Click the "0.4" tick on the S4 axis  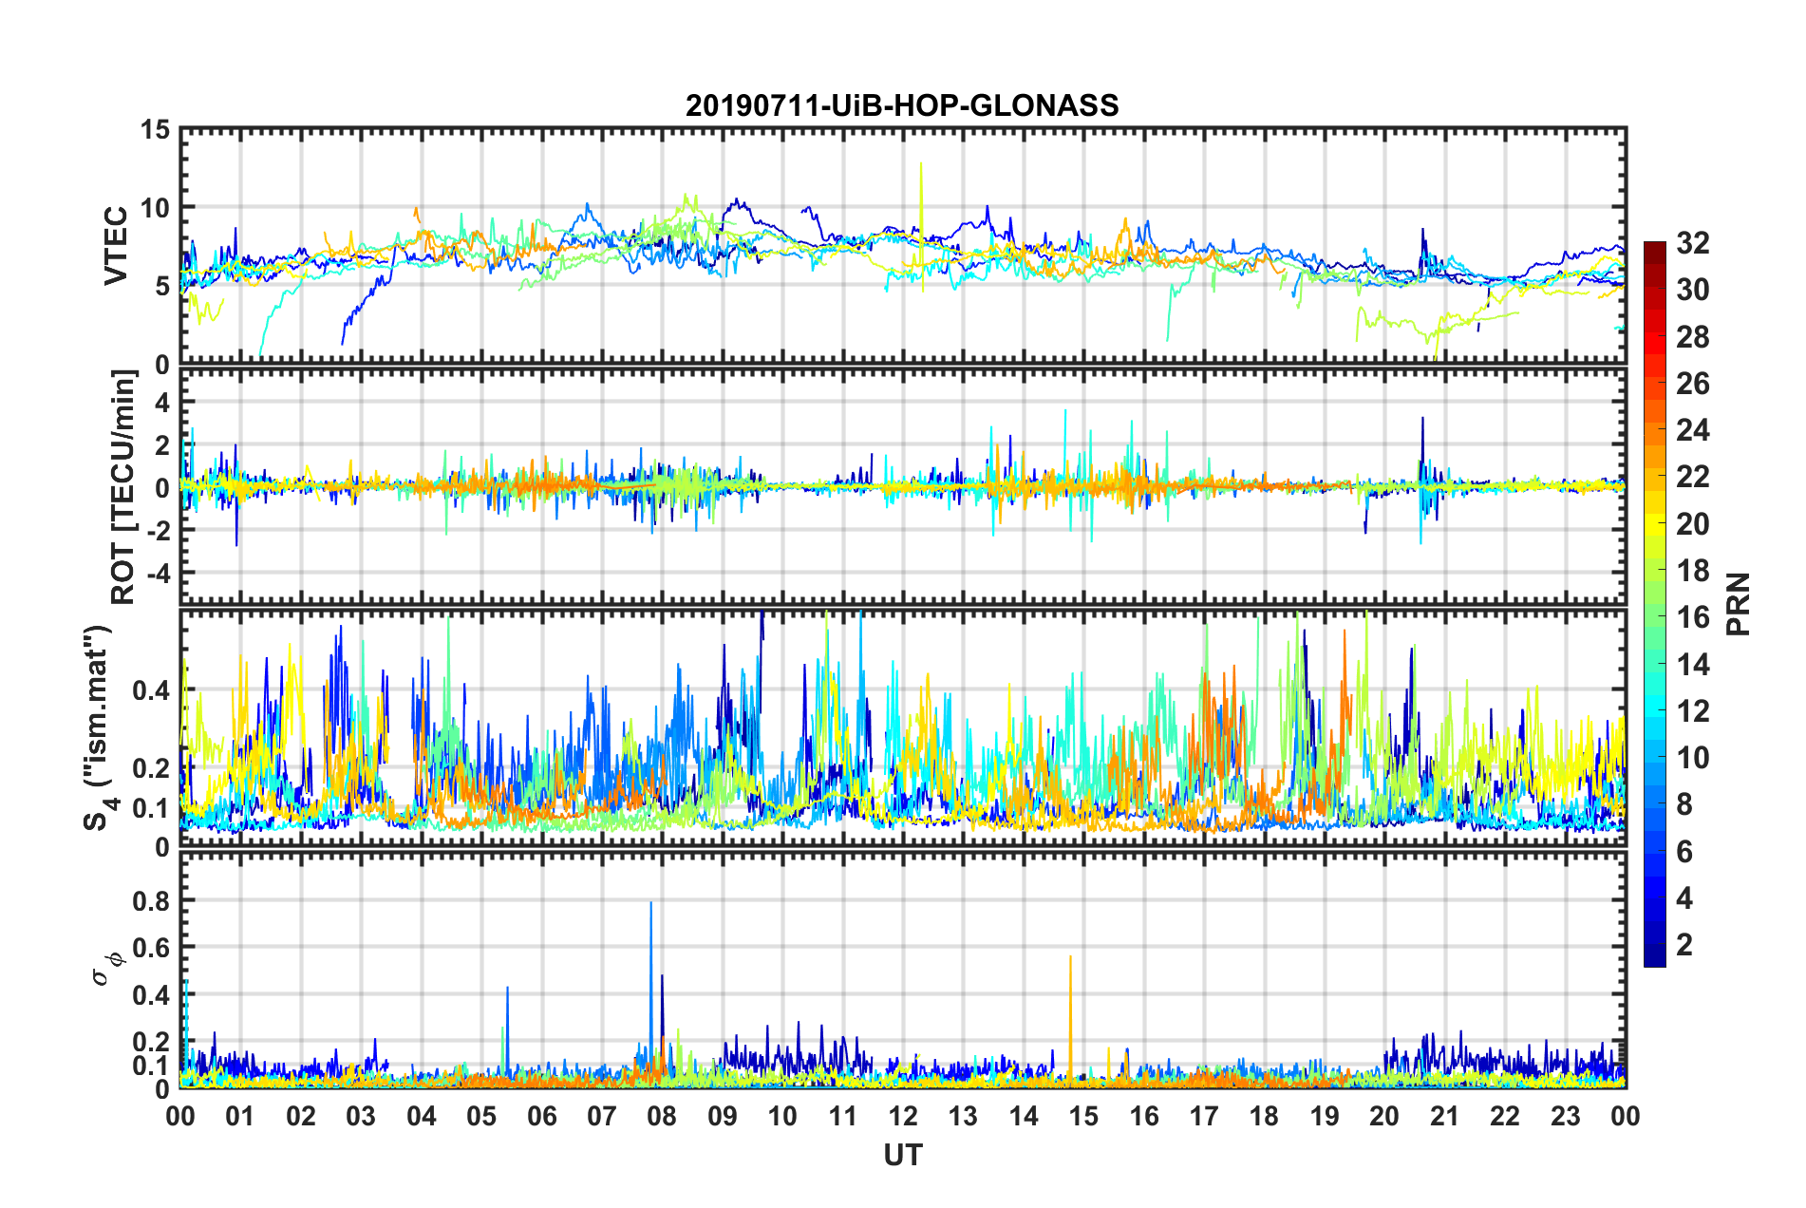pos(152,690)
